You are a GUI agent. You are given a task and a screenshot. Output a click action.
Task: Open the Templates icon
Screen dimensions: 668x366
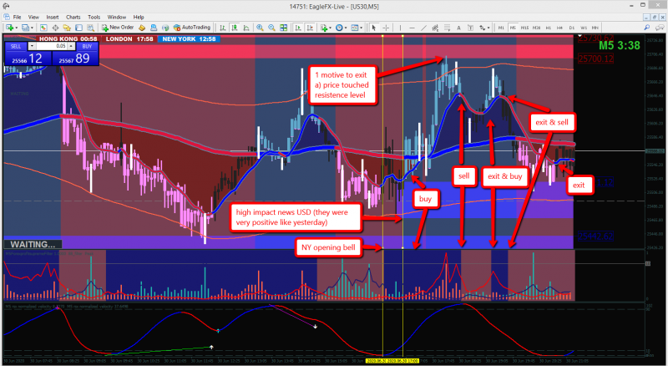(x=354, y=28)
